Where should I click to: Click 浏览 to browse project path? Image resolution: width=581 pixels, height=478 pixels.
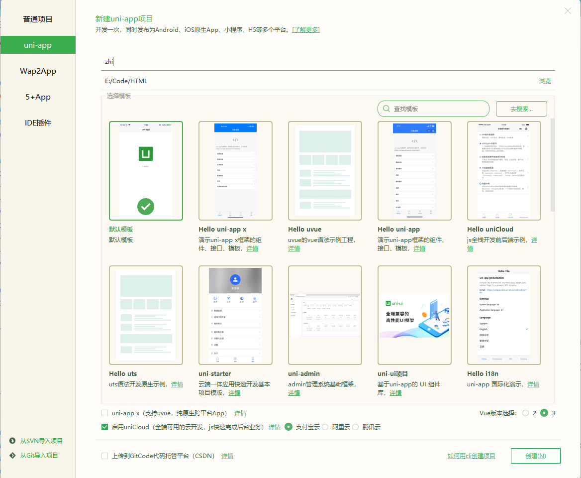(x=545, y=81)
